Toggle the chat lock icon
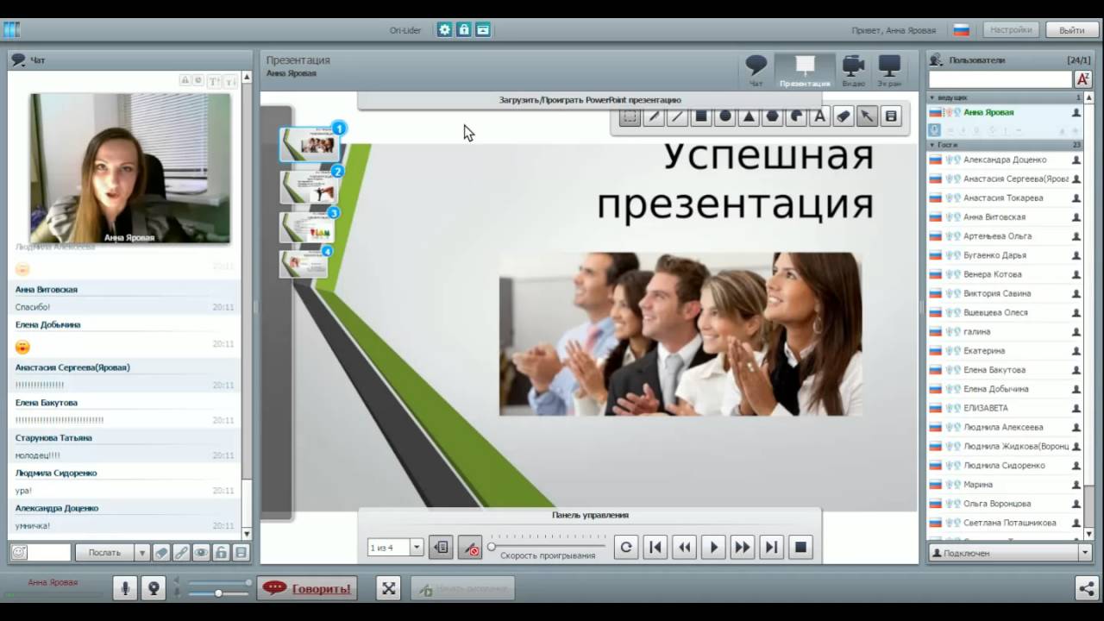This screenshot has width=1104, height=621. coord(221,552)
